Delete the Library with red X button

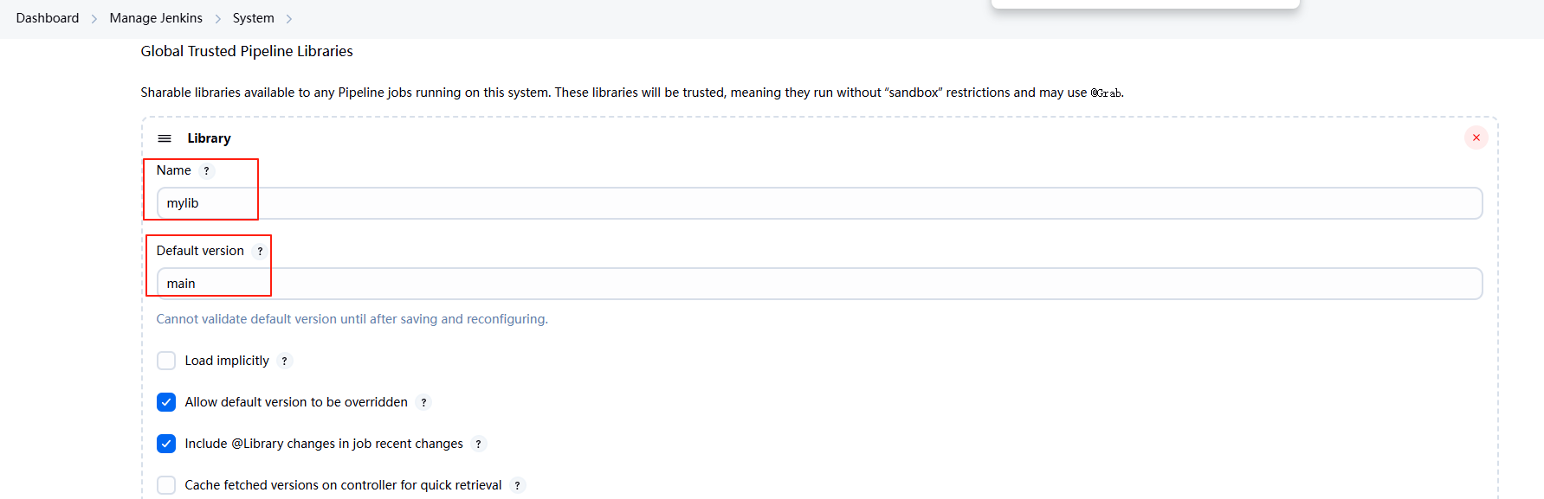(1476, 138)
